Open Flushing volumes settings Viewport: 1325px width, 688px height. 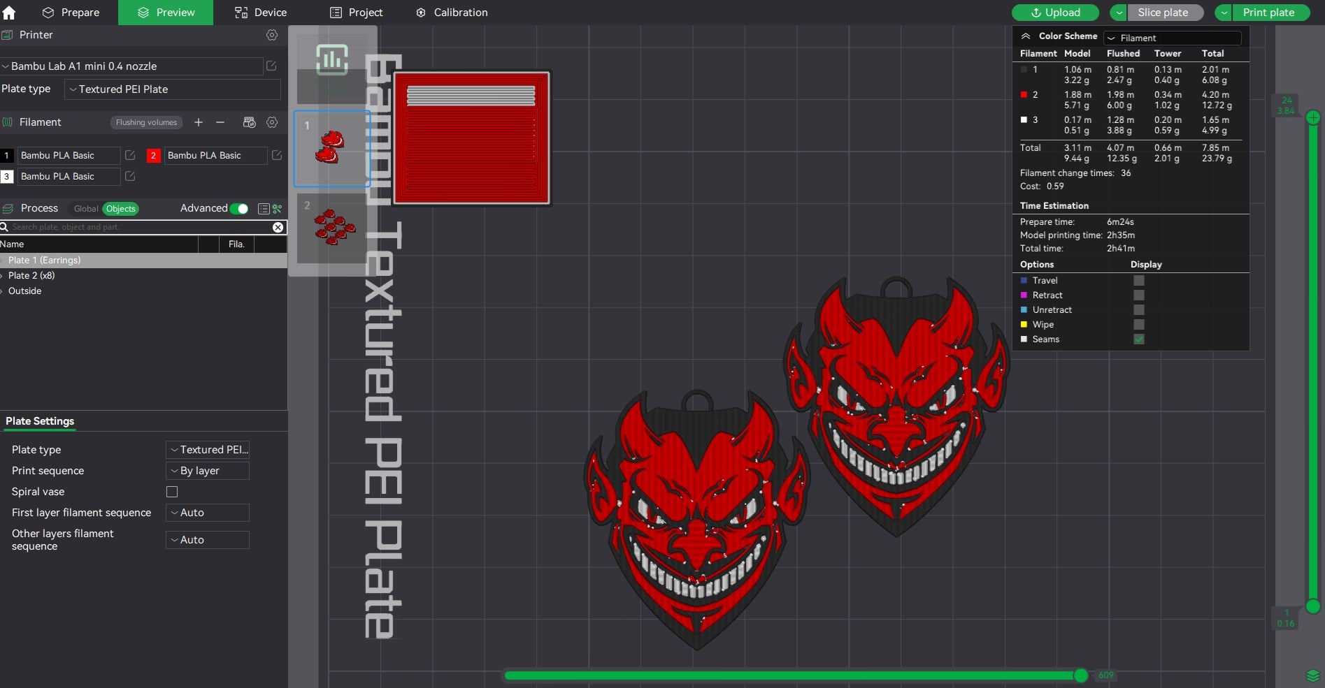(x=146, y=122)
